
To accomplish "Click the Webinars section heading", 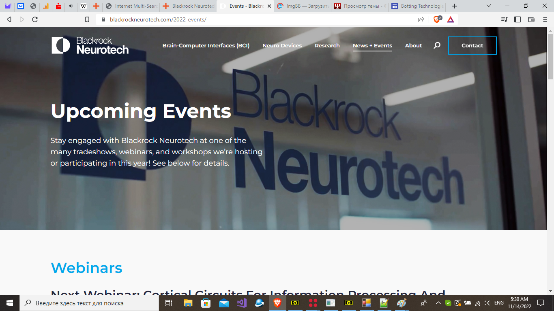I will (x=86, y=268).
